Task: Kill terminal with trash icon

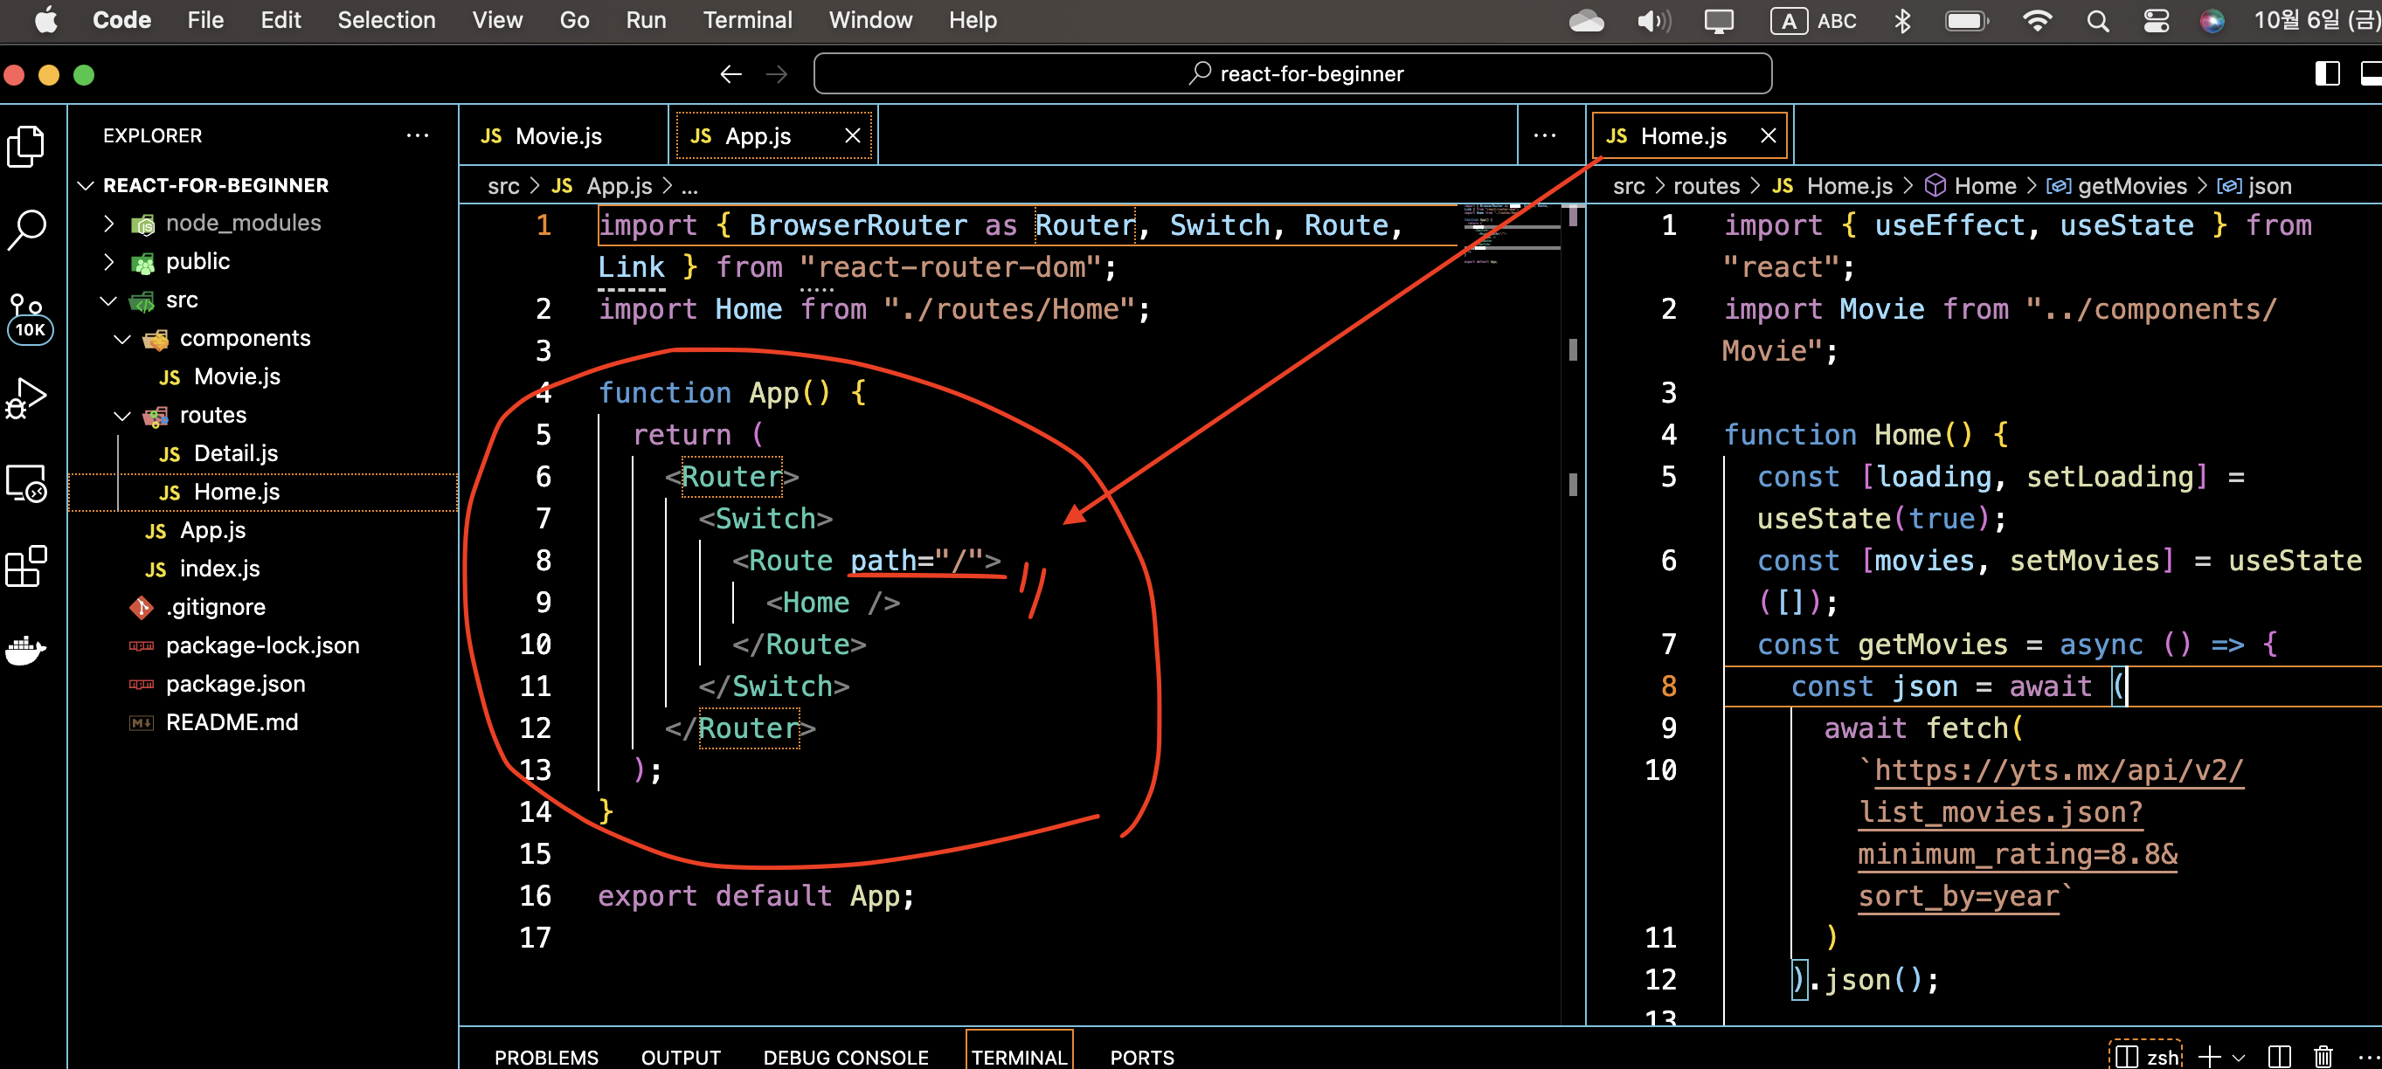Action: 2323,1056
